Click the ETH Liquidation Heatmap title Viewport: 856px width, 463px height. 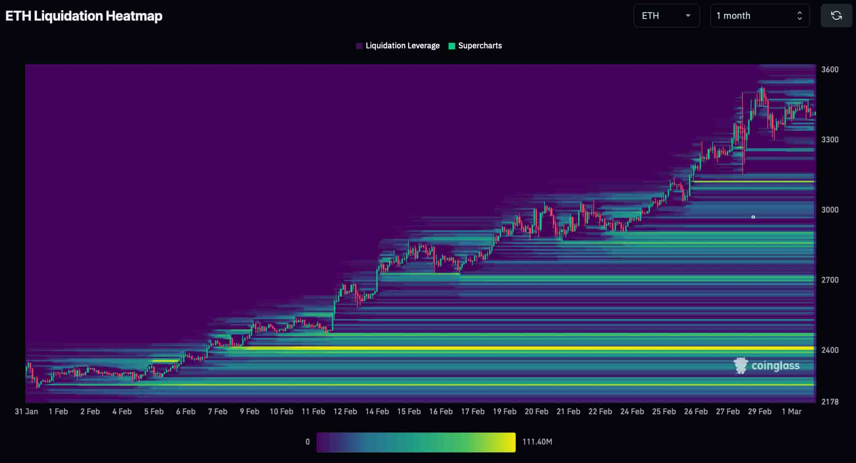click(x=84, y=16)
